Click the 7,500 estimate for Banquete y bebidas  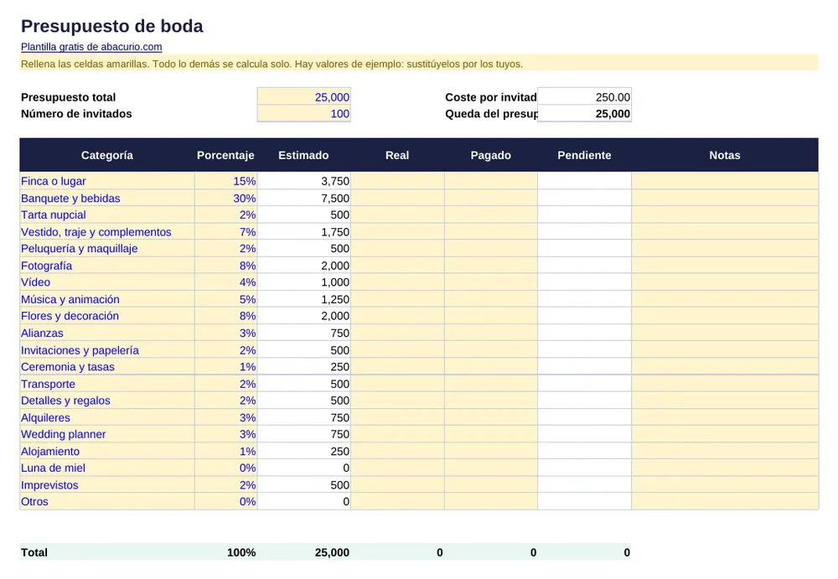point(303,198)
